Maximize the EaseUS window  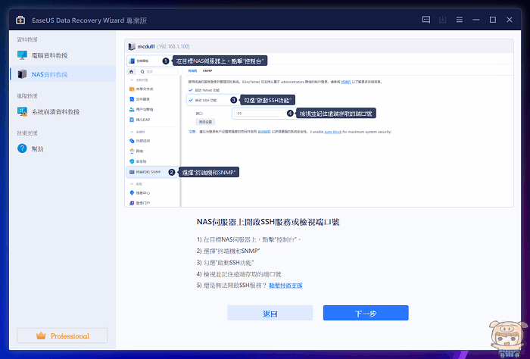[493, 20]
